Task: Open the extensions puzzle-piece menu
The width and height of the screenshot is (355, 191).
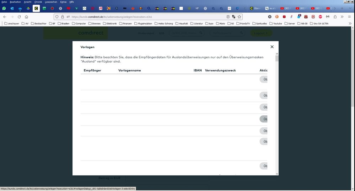Action: pos(335,17)
